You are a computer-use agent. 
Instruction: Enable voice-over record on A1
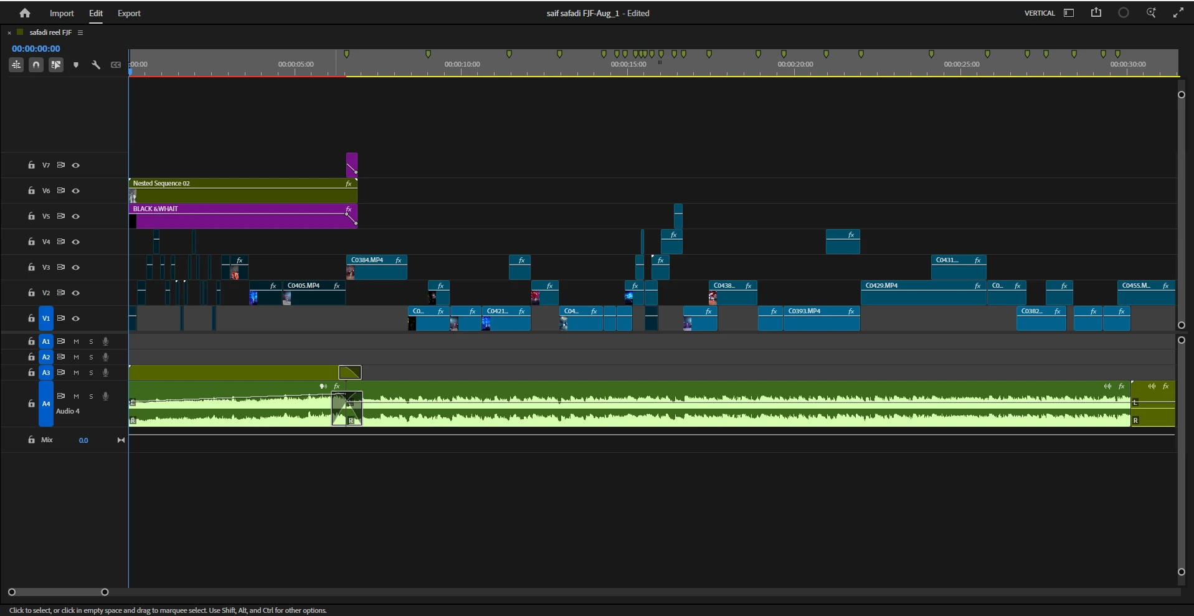pyautogui.click(x=106, y=341)
